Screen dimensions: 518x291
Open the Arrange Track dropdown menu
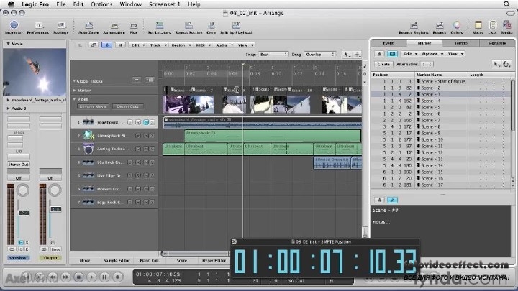tap(158, 45)
